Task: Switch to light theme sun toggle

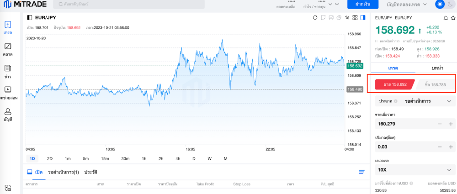Action: (x=440, y=4)
